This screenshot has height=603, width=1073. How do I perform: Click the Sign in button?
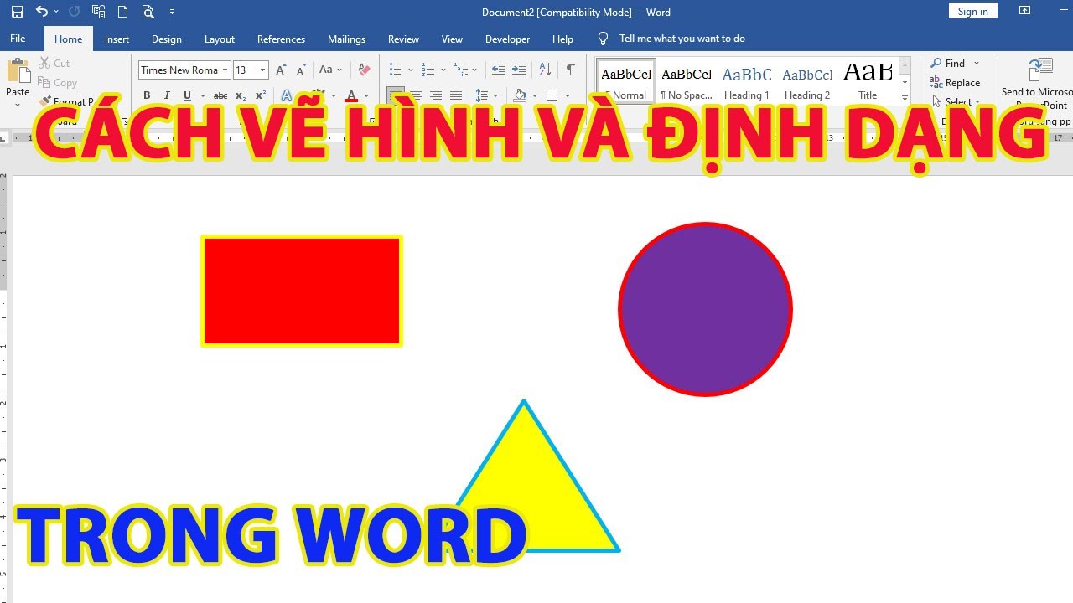pos(972,11)
